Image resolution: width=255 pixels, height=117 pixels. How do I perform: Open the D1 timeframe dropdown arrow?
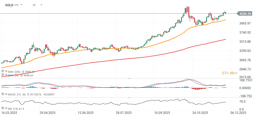[41, 5]
